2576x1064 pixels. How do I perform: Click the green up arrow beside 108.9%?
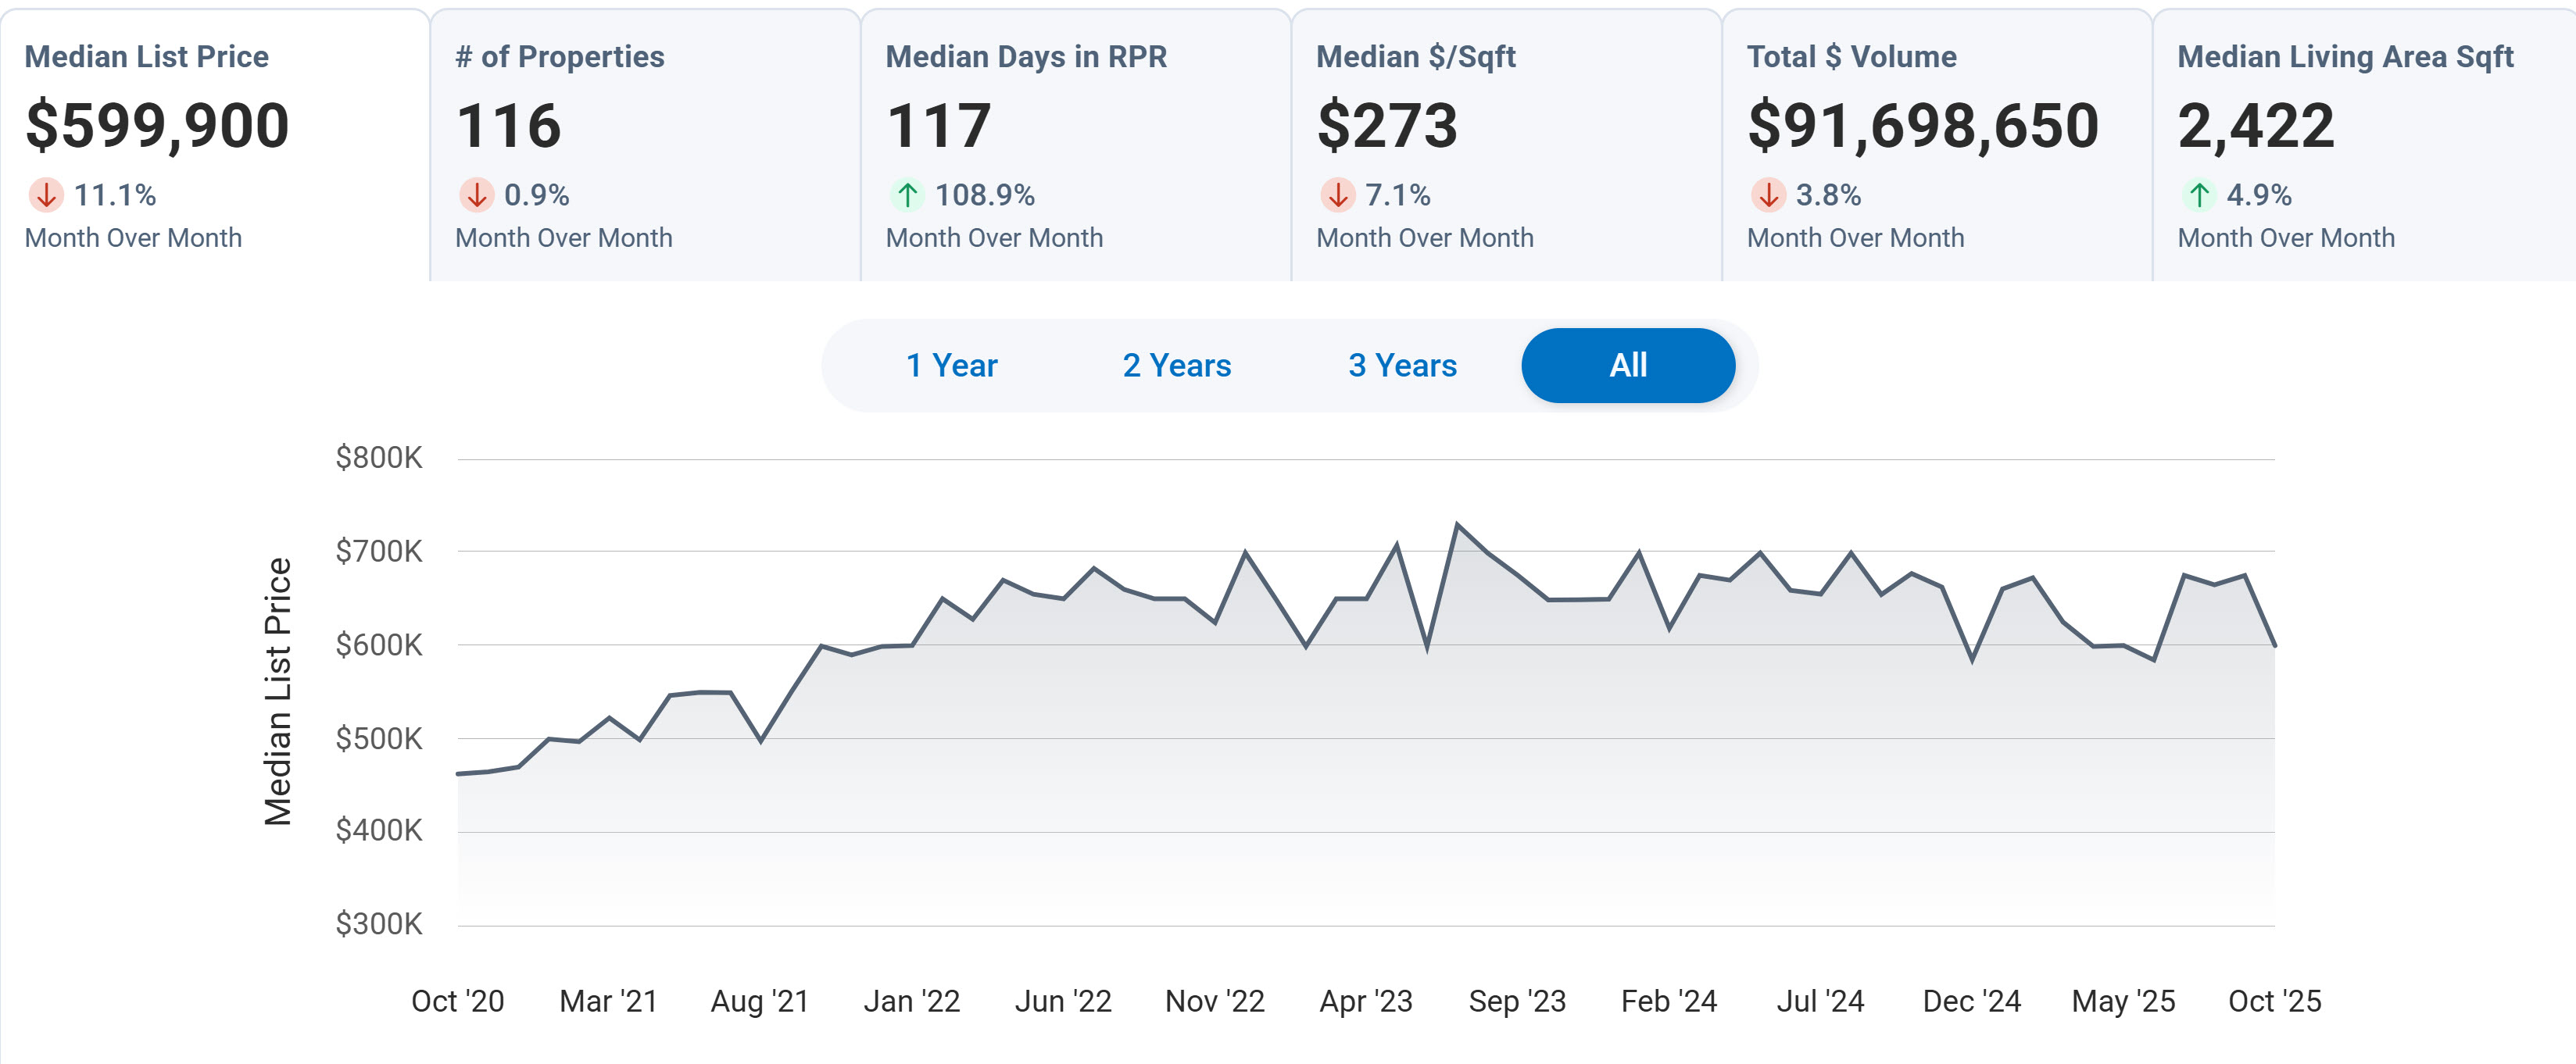(x=907, y=194)
